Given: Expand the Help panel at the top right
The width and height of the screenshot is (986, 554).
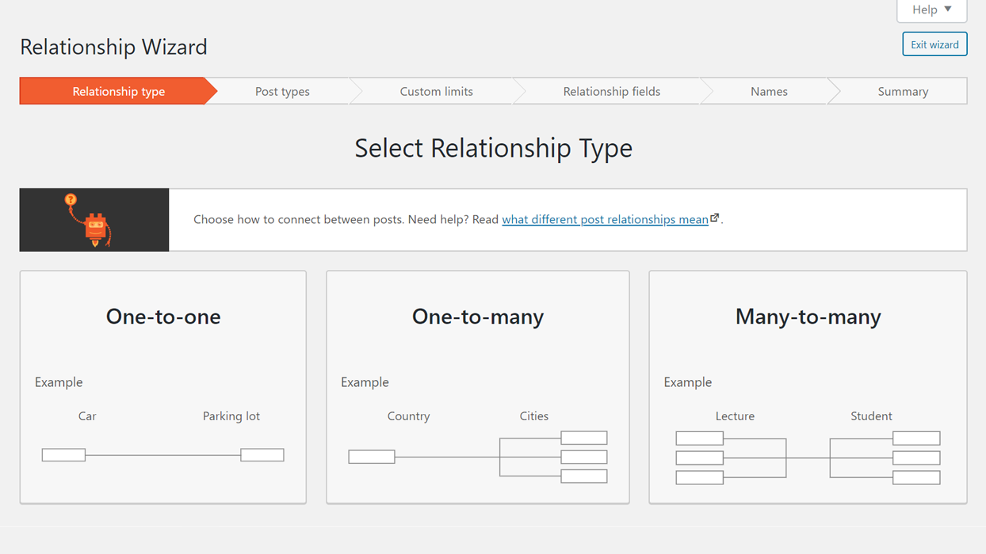Looking at the screenshot, I should (931, 10).
